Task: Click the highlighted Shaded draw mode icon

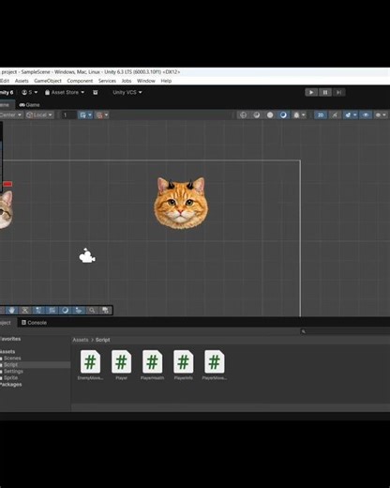Action: click(x=283, y=115)
